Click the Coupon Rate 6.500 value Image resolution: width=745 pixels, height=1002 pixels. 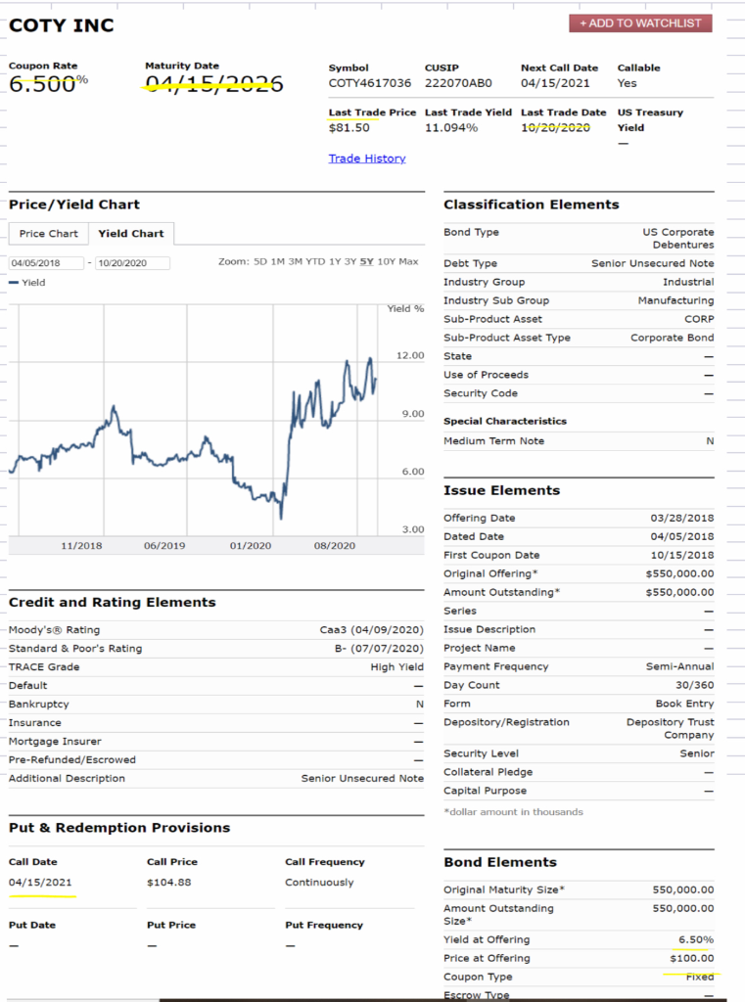(42, 84)
